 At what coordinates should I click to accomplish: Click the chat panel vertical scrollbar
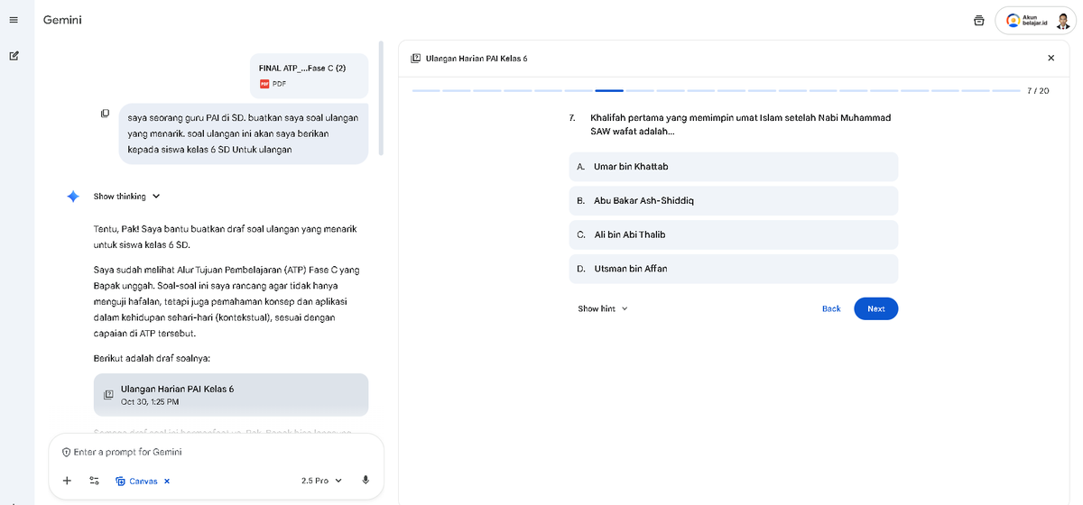pos(382,97)
